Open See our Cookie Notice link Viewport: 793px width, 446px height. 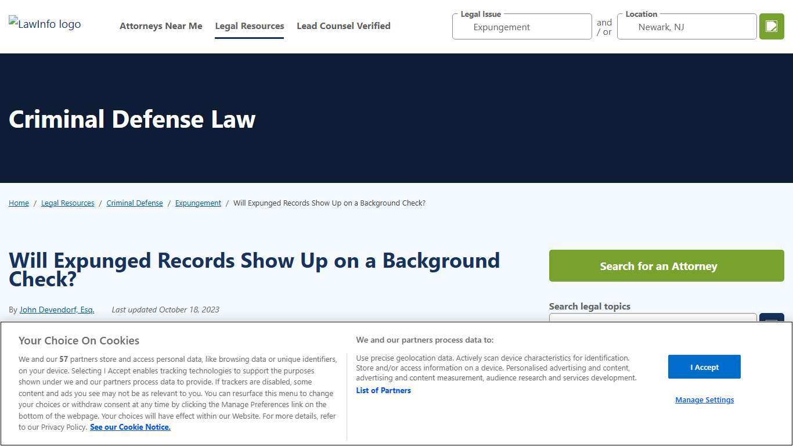pos(130,427)
